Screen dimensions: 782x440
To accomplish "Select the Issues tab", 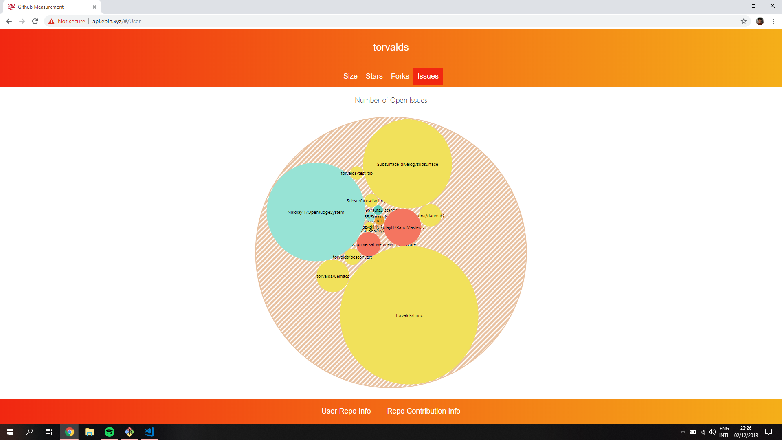I will (x=428, y=76).
